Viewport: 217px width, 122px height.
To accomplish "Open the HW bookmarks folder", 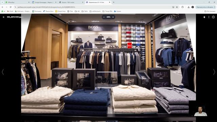I will [77, 11].
